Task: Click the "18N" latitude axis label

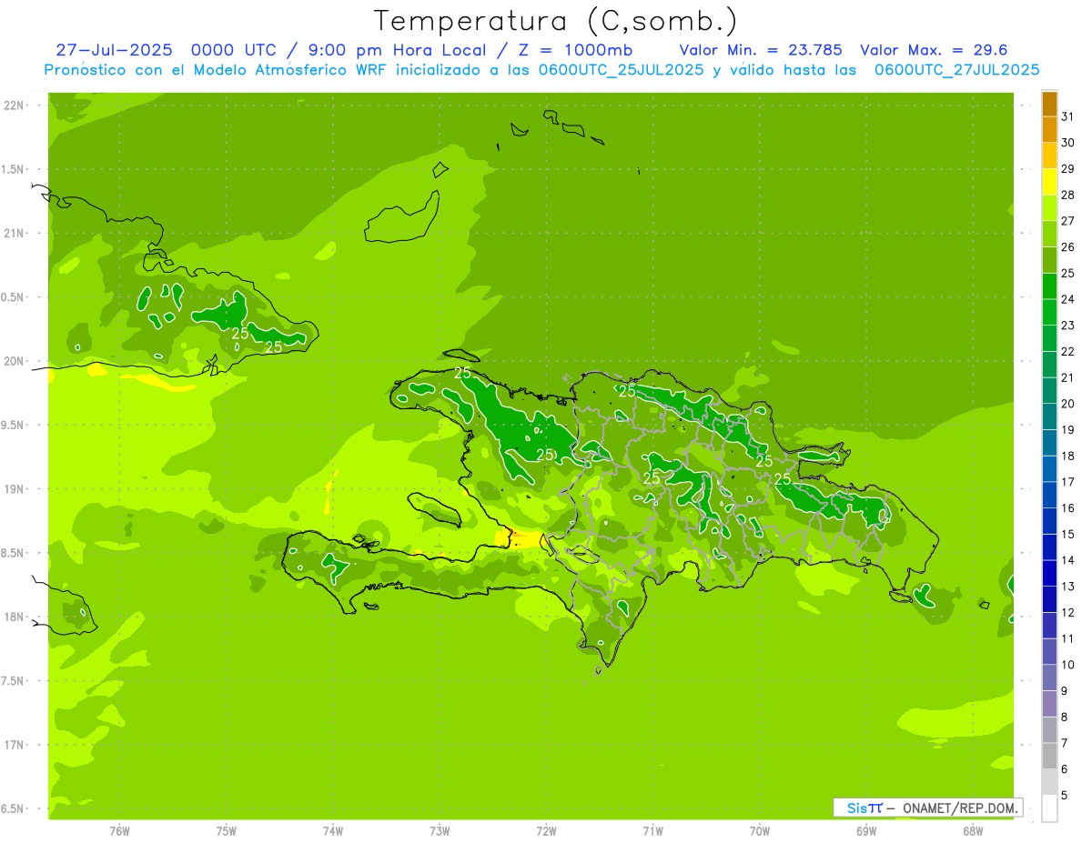Action: point(14,617)
